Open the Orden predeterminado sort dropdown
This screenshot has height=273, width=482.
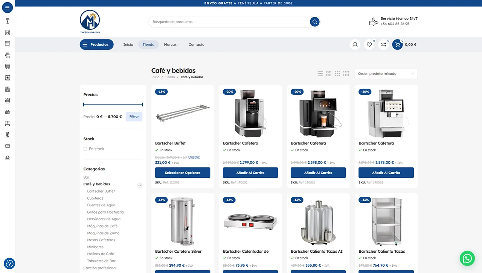386,74
